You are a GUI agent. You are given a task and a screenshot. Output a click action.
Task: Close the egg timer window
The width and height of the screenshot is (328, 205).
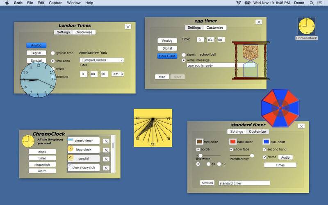(x=259, y=22)
